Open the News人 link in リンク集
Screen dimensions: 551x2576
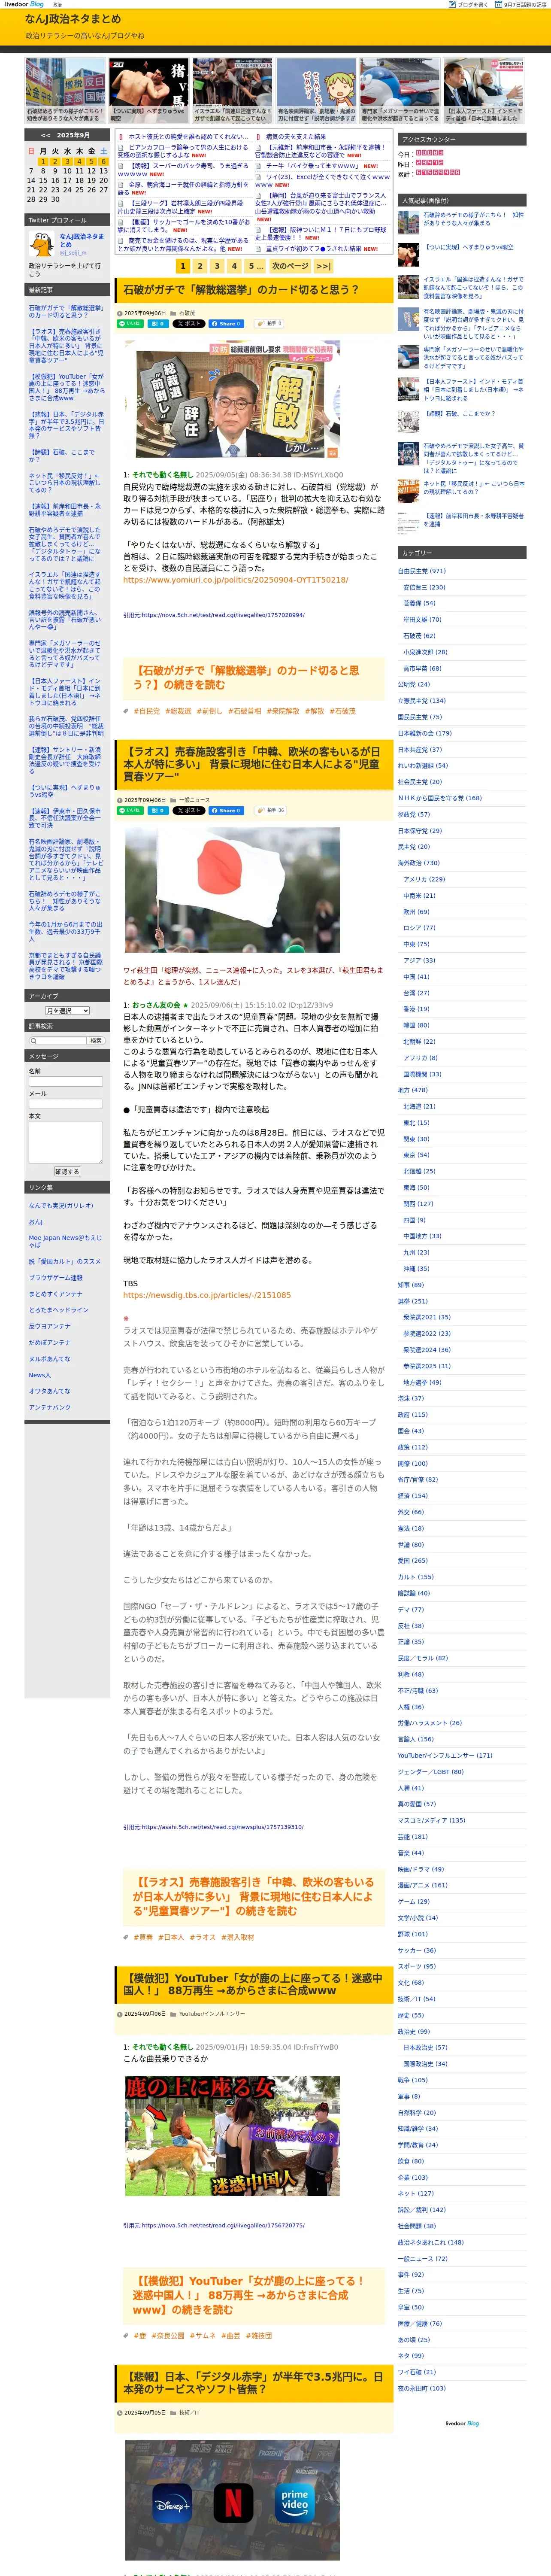point(40,1375)
